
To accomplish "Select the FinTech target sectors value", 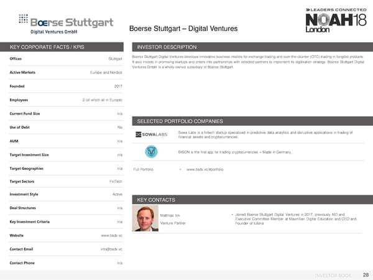I will 115,181.
